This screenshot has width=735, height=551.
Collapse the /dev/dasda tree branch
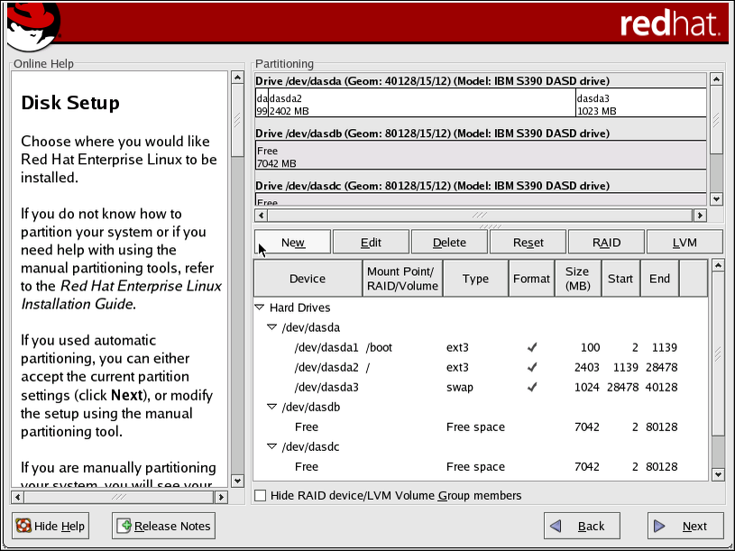[x=271, y=327]
